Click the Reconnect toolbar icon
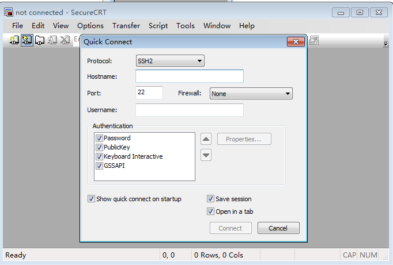The width and height of the screenshot is (393, 265). click(x=52, y=40)
